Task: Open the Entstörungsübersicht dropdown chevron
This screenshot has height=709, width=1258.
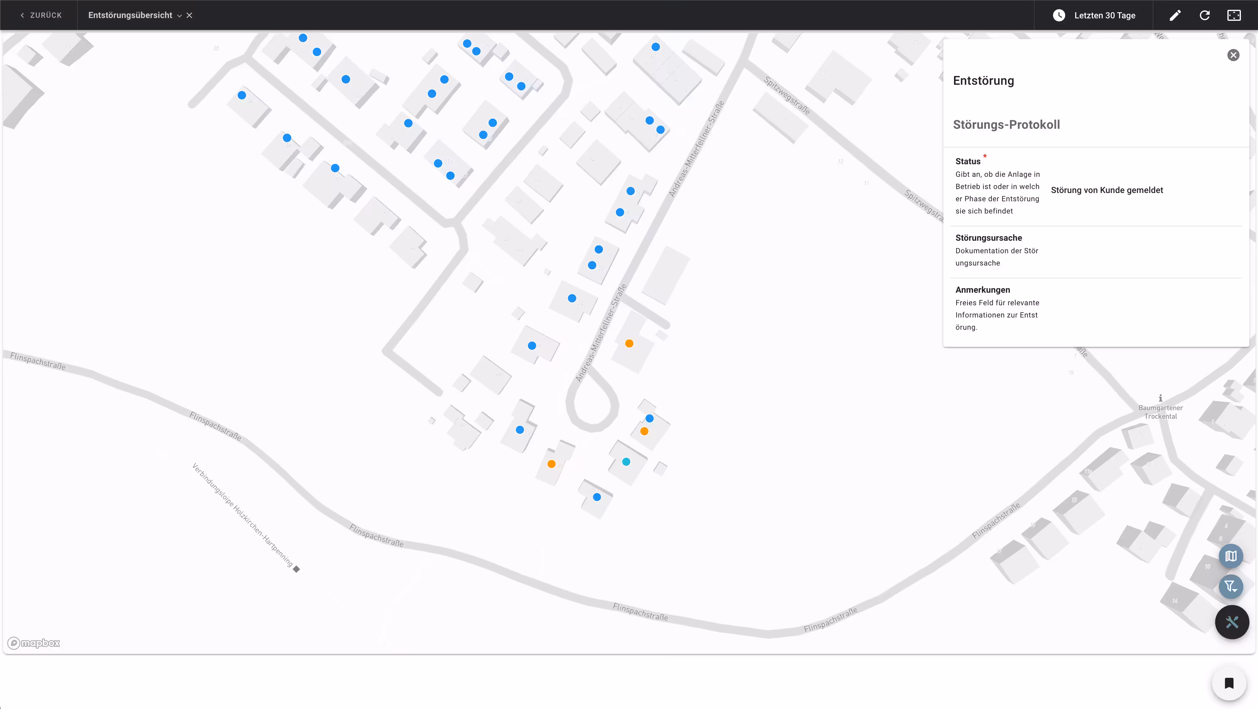Action: point(180,16)
